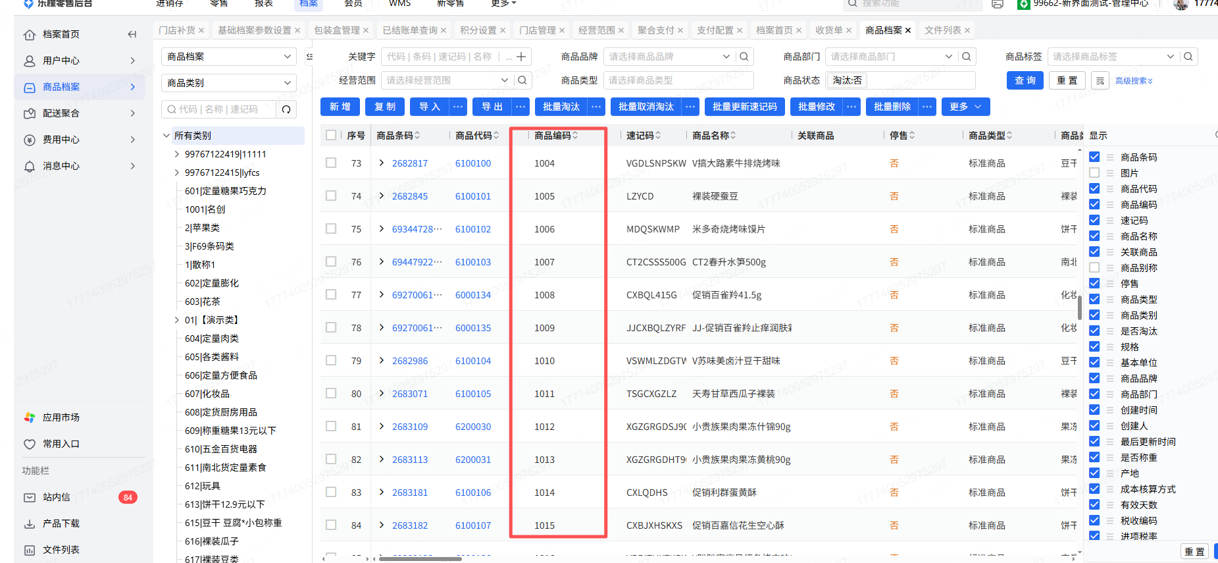This screenshot has width=1218, height=563.
Task: Click the 用户中心 user icon in the sidebar
Action: (30, 61)
